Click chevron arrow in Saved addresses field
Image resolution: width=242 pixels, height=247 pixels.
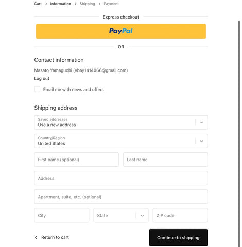tap(201, 122)
